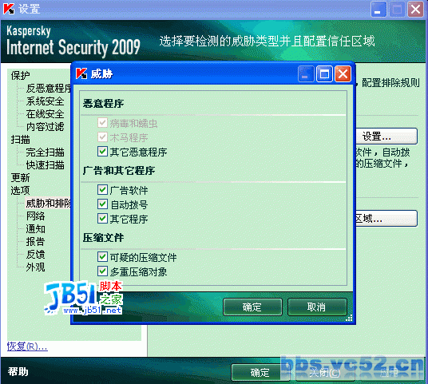Maximize the 威胁 dialog window
This screenshot has width=428, height=384.
point(324,74)
